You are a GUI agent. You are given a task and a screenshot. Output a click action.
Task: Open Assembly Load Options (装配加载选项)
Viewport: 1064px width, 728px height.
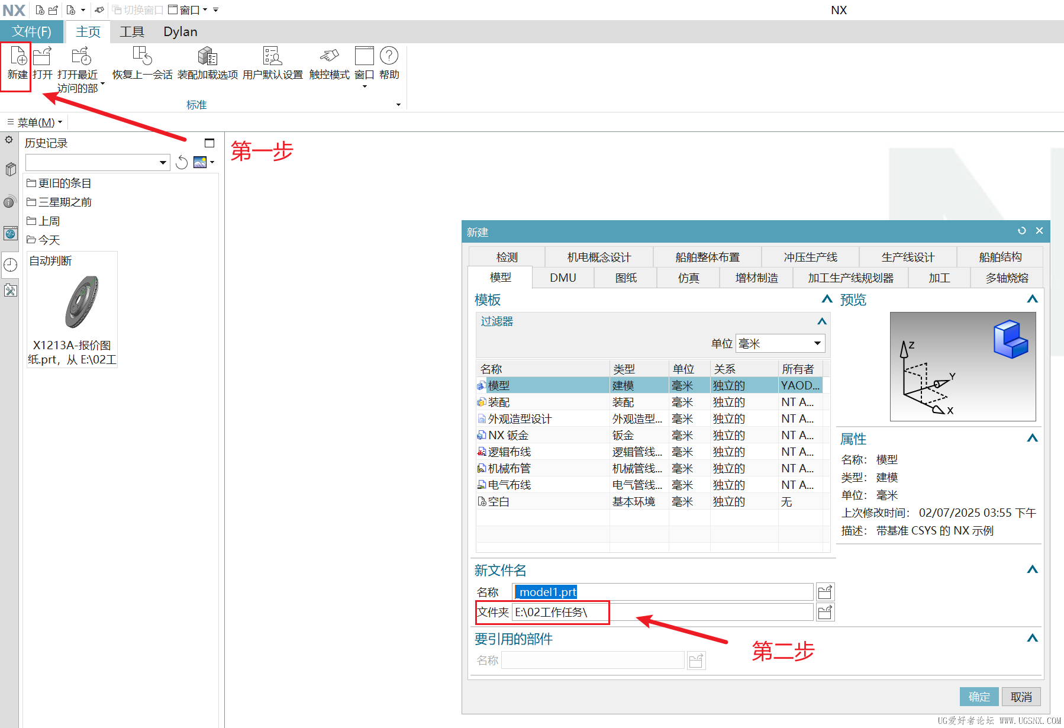click(207, 57)
